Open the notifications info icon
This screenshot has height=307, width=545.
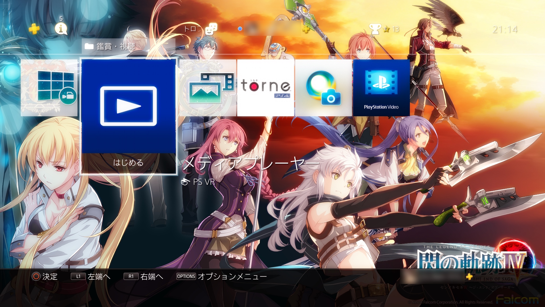[x=61, y=29]
